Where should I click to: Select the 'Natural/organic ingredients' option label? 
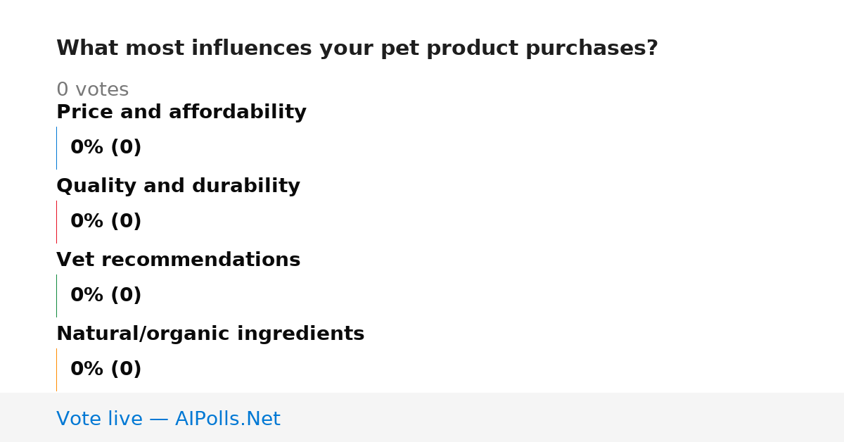[x=210, y=334]
